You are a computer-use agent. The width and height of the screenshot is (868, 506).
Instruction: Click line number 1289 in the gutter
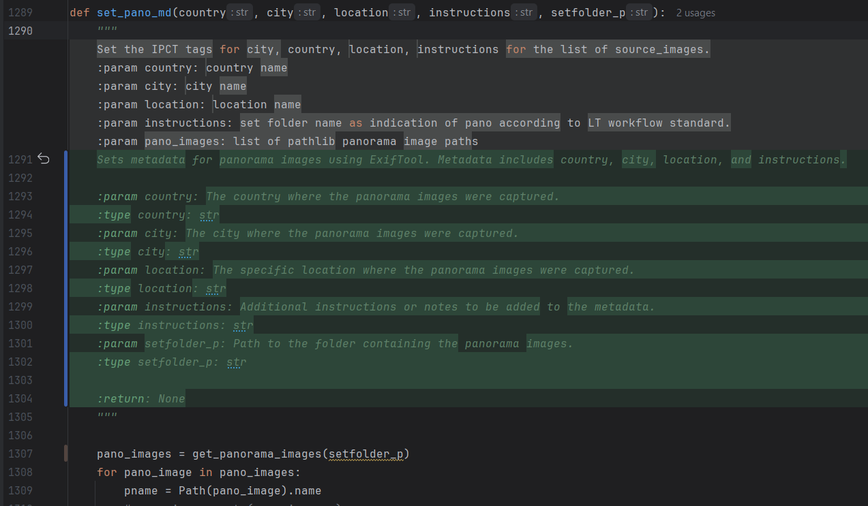click(20, 13)
